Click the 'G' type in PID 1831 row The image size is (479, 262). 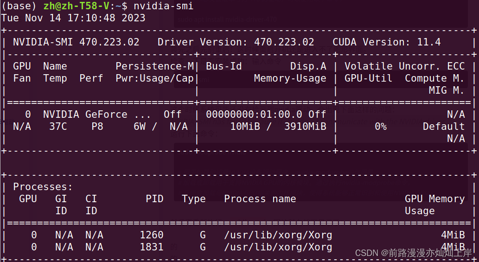click(x=203, y=247)
